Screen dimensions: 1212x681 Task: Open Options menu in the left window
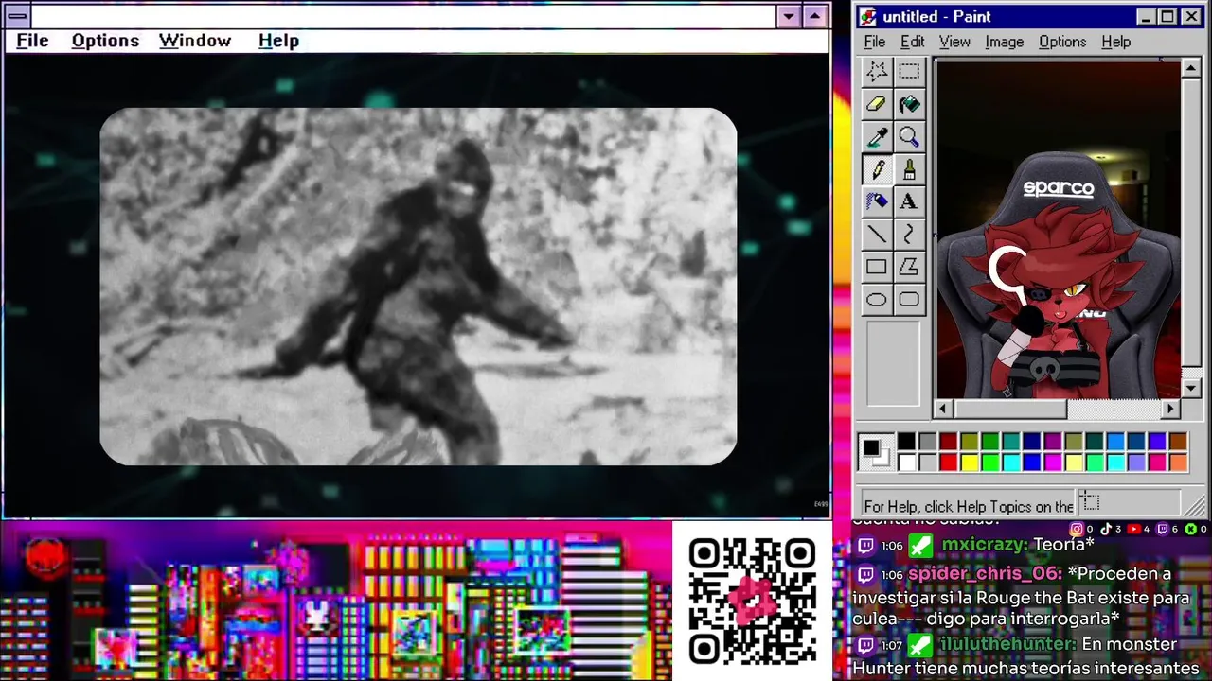point(105,41)
